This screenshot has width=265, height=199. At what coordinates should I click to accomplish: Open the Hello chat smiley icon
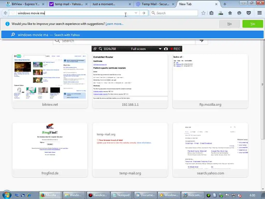point(239,13)
